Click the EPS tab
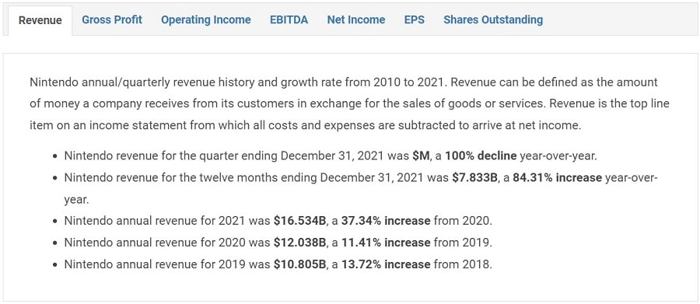Image resolution: width=700 pixels, height=304 pixels. click(x=415, y=19)
